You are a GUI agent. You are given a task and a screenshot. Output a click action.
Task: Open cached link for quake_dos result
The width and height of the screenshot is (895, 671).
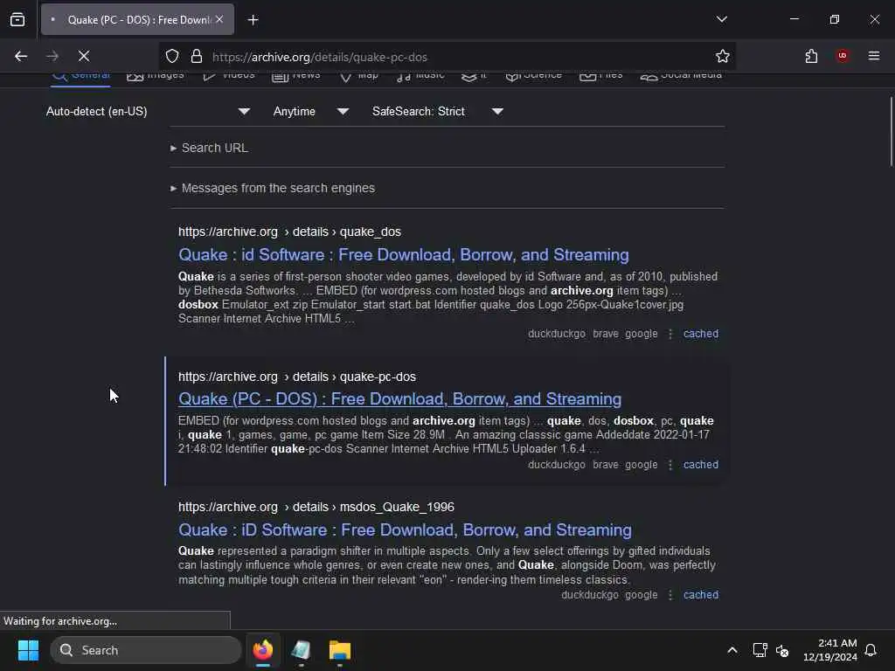pos(700,334)
